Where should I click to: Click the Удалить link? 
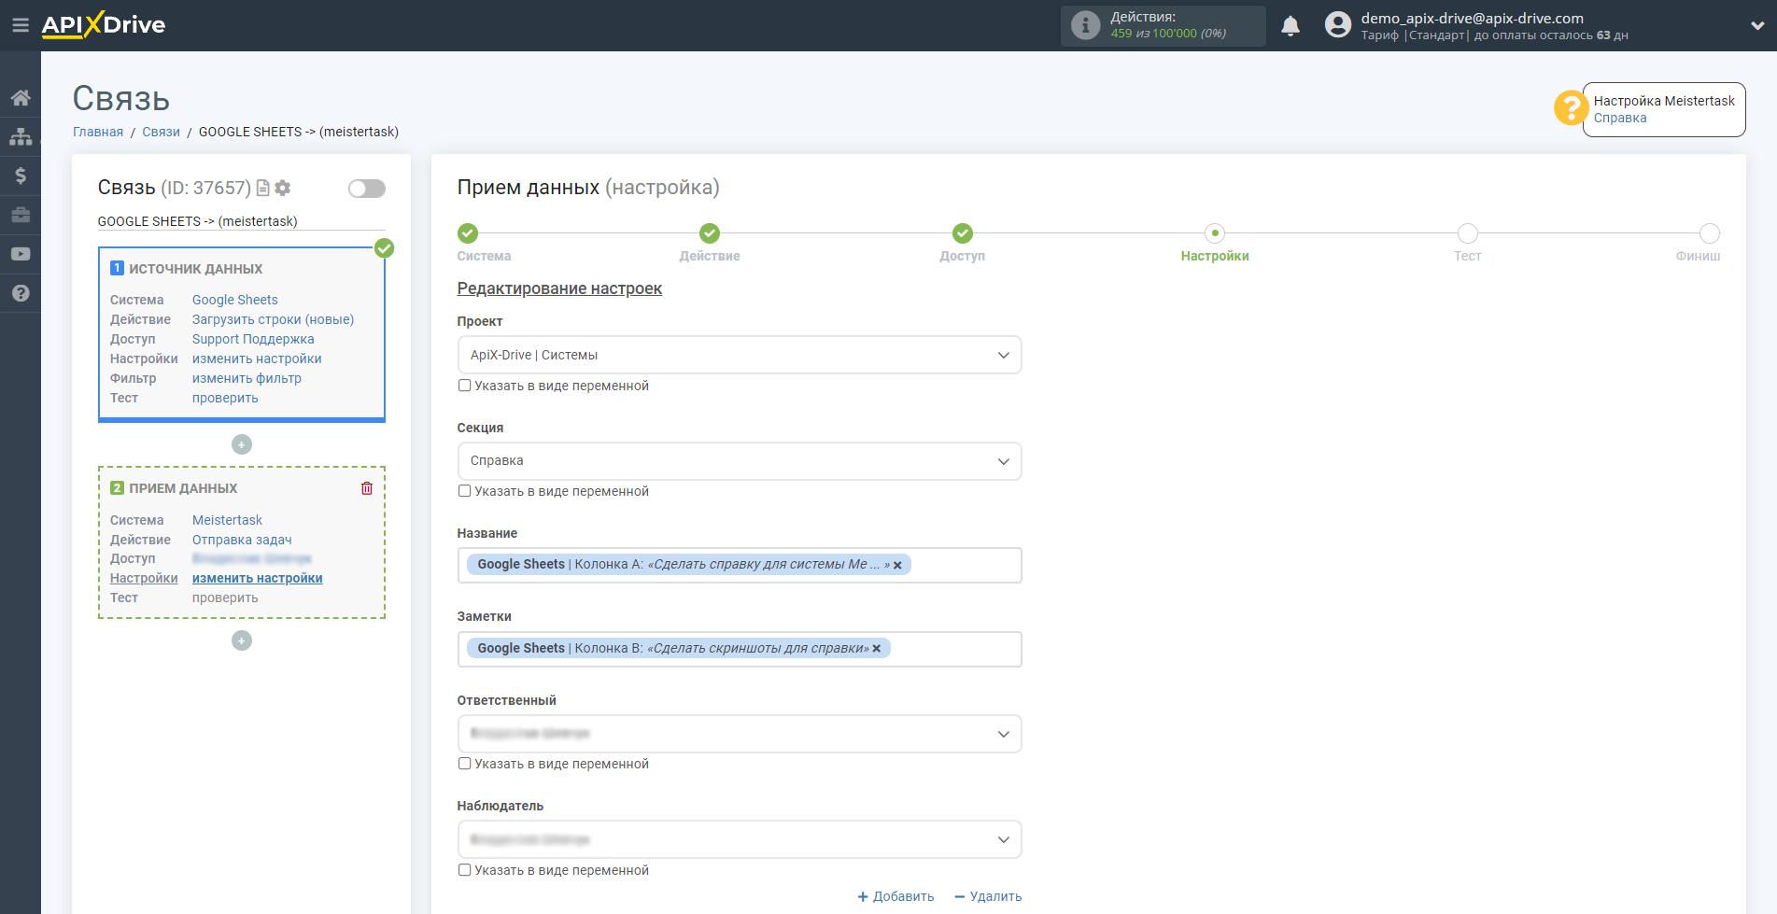click(x=988, y=896)
